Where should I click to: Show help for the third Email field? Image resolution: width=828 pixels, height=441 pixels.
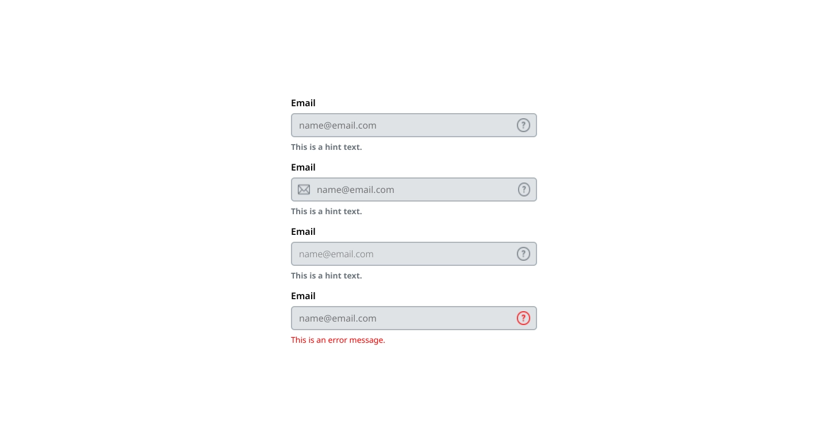(523, 254)
